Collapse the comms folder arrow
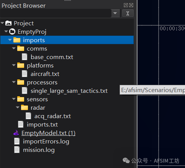The width and height of the screenshot is (185, 168). tap(14, 48)
